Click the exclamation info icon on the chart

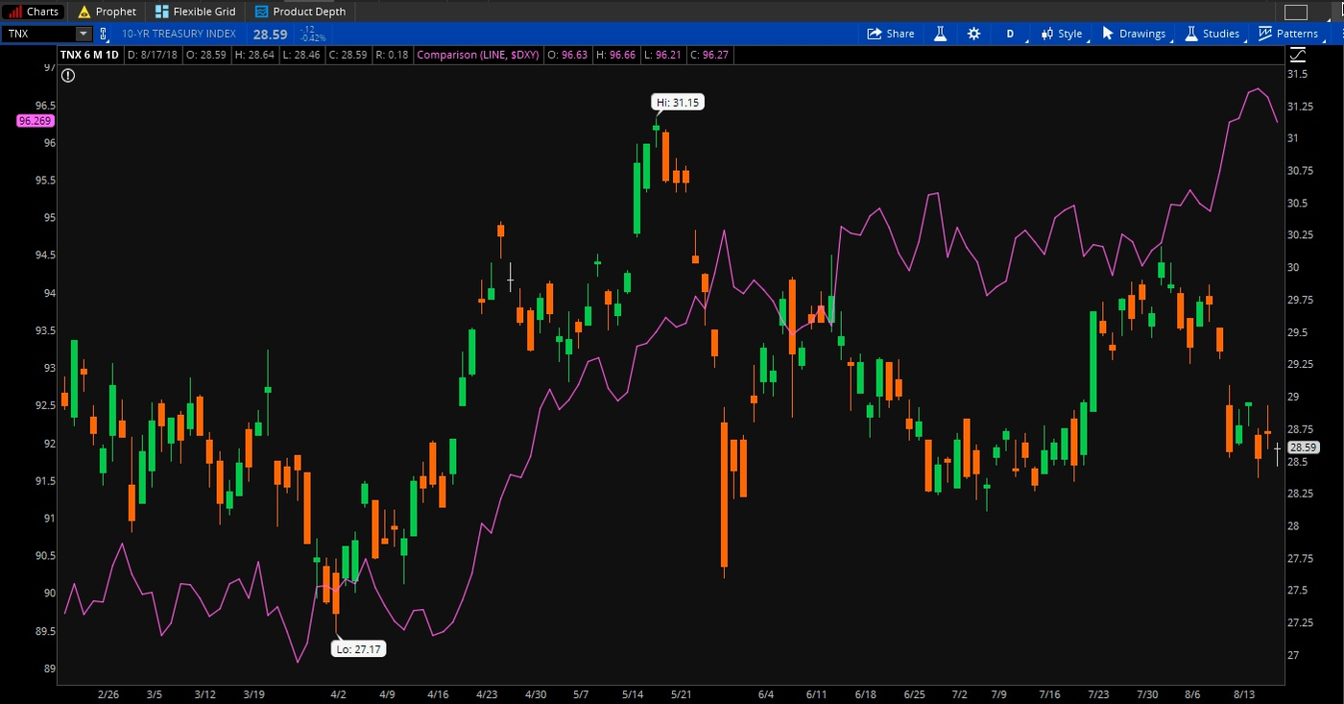tap(68, 75)
